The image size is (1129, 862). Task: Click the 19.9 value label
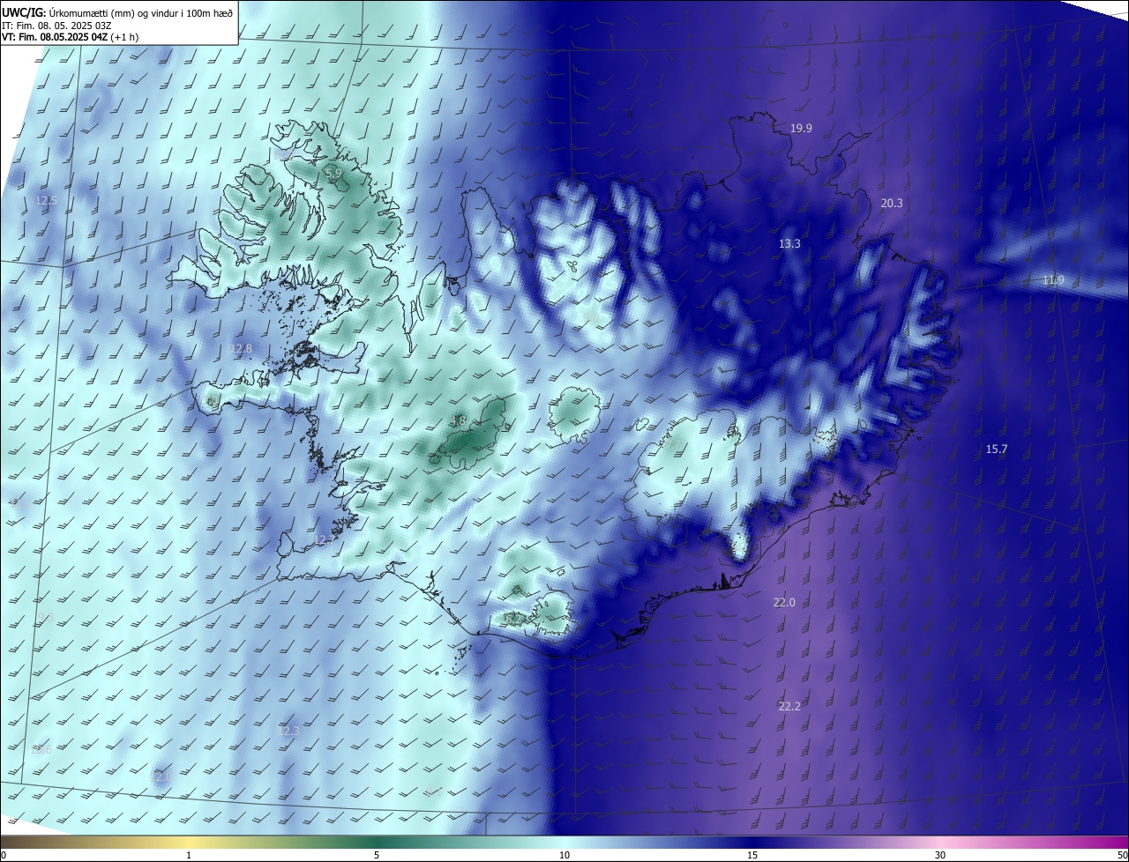point(801,129)
